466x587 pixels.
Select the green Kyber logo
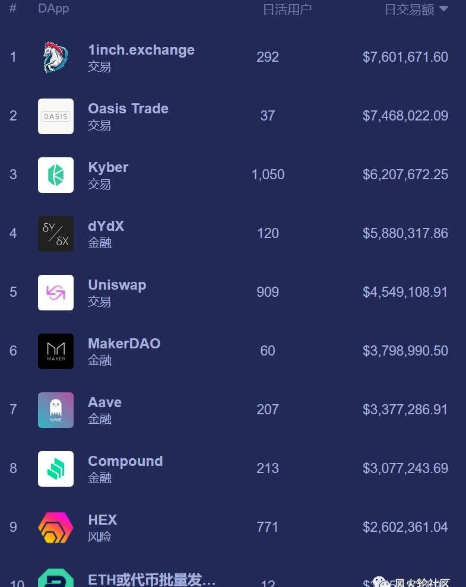(x=56, y=175)
